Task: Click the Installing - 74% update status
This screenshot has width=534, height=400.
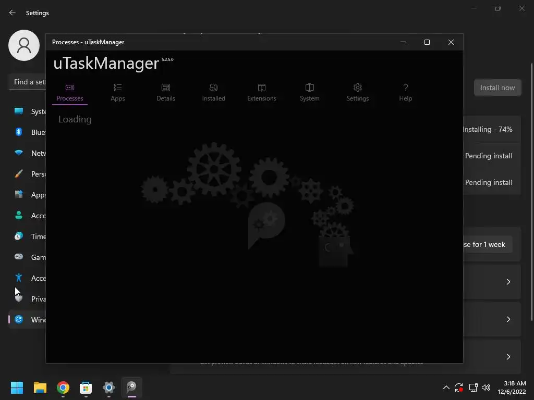Action: [488, 129]
